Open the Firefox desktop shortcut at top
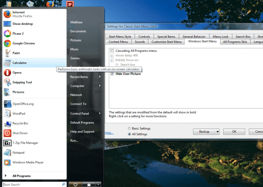This screenshot has width=263, height=187. [x=50, y=3]
